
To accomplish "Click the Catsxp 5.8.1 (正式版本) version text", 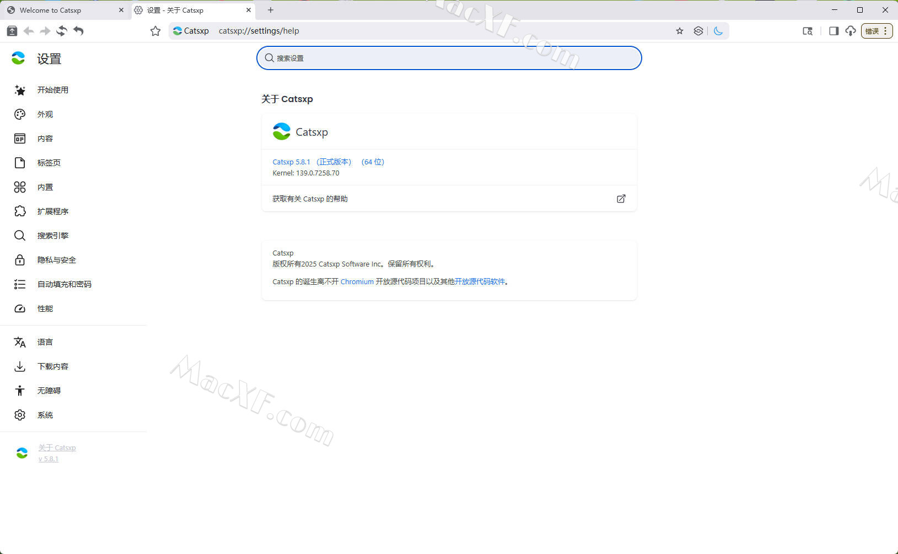I will (x=312, y=162).
